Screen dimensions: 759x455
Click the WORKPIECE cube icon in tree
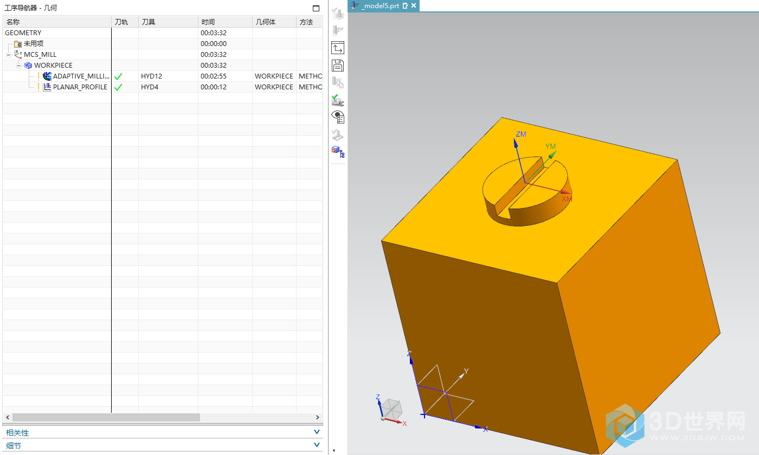[x=28, y=66]
